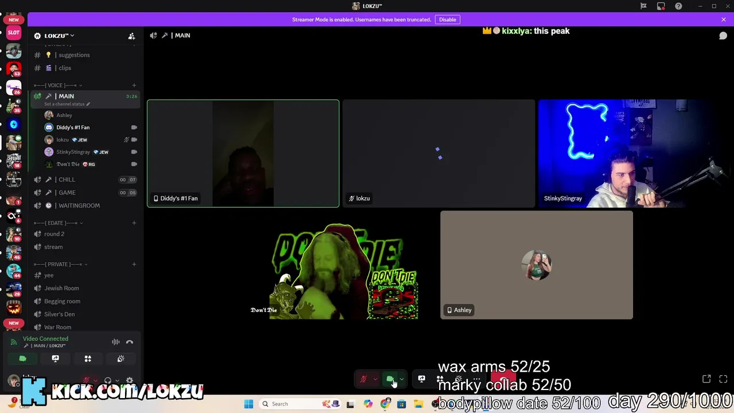Click the Windows Start button
Screen dimensions: 734x413
tap(248, 404)
